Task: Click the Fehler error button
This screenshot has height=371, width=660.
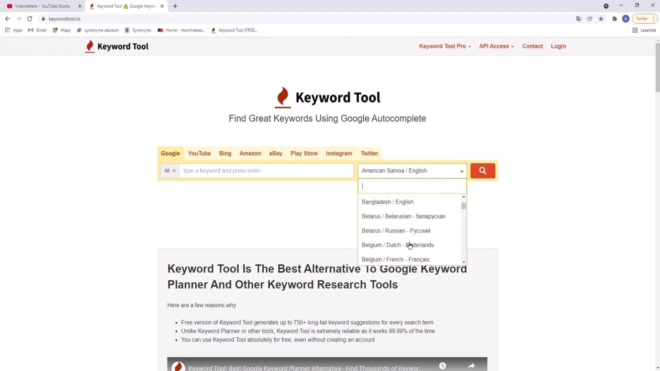Action: [642, 19]
